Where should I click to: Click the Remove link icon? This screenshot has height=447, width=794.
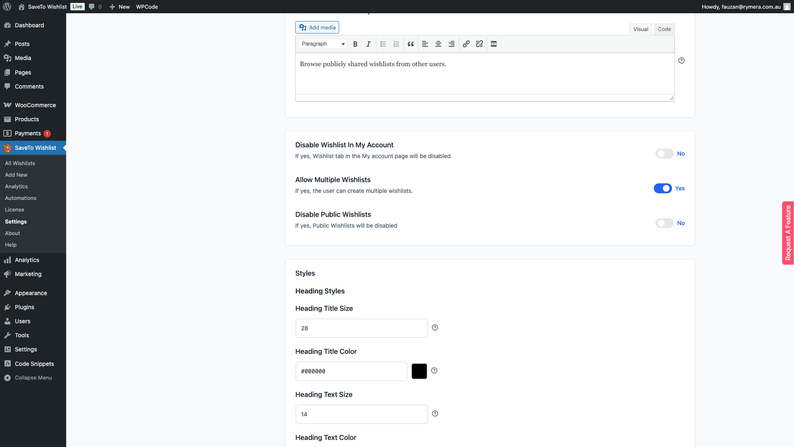(479, 44)
